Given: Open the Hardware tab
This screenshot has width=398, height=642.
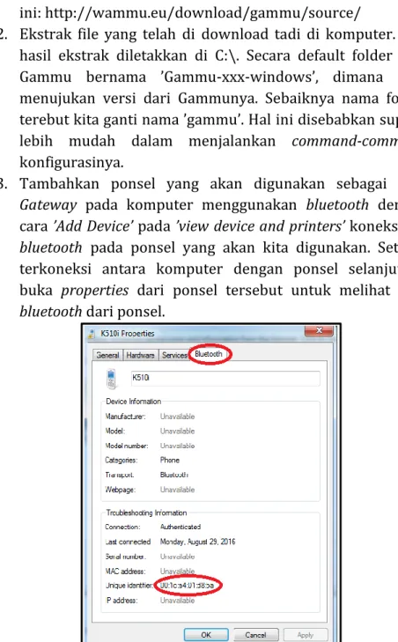Looking at the screenshot, I should [x=141, y=356].
